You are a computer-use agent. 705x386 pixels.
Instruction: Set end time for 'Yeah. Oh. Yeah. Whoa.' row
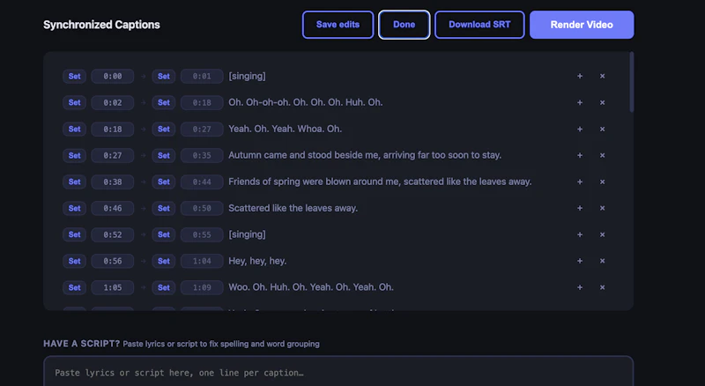coord(164,130)
